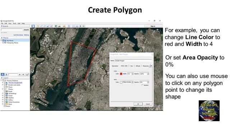Viewport: 230px width, 129px height.
Task: Select the Add Polygon toolbar icon
Action: [41, 26]
